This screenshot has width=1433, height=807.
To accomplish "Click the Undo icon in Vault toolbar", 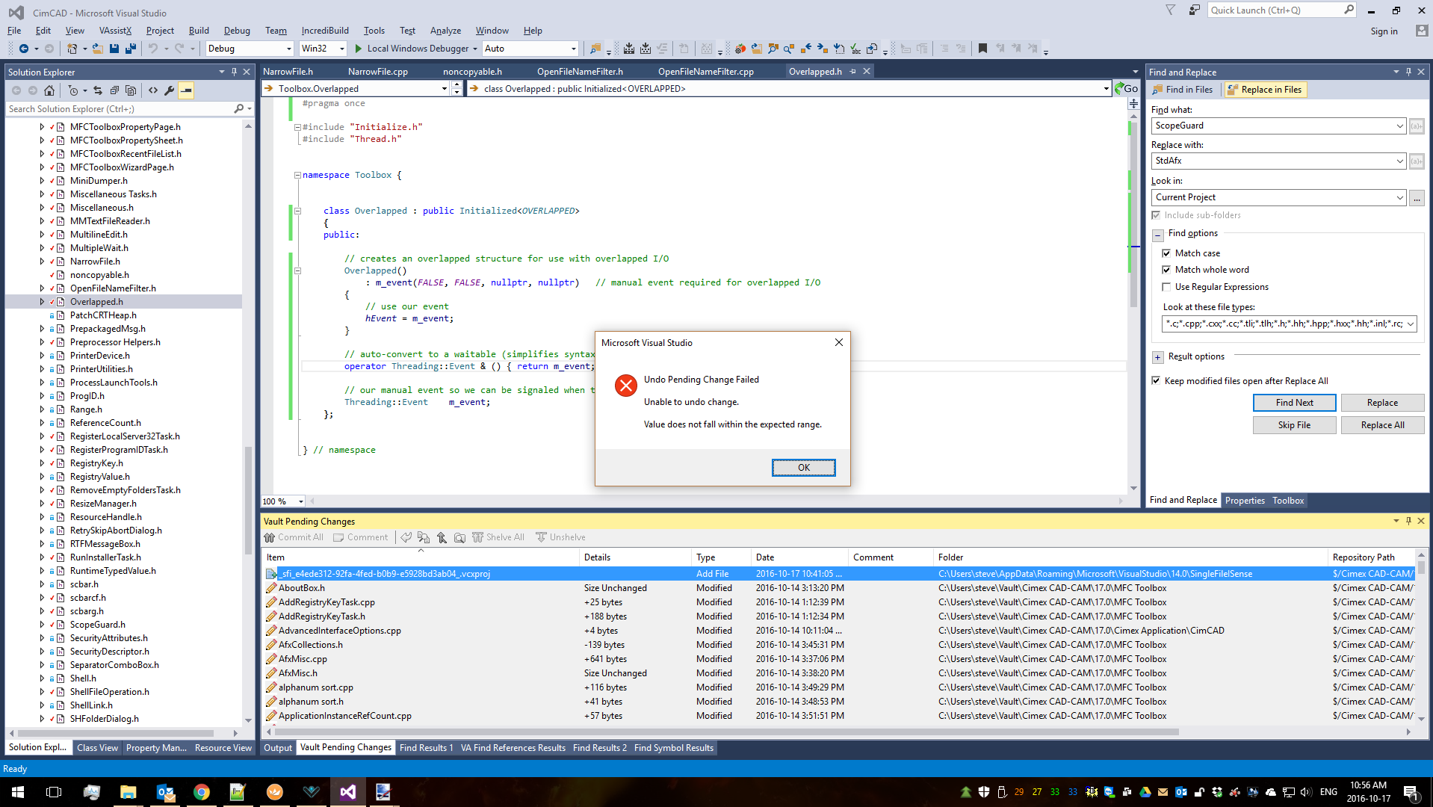I will [406, 537].
